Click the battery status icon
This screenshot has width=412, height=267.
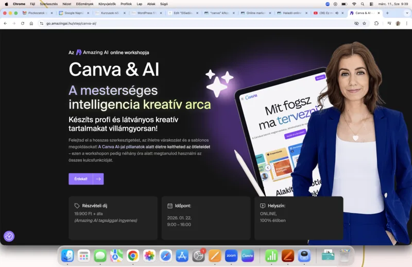344,4
